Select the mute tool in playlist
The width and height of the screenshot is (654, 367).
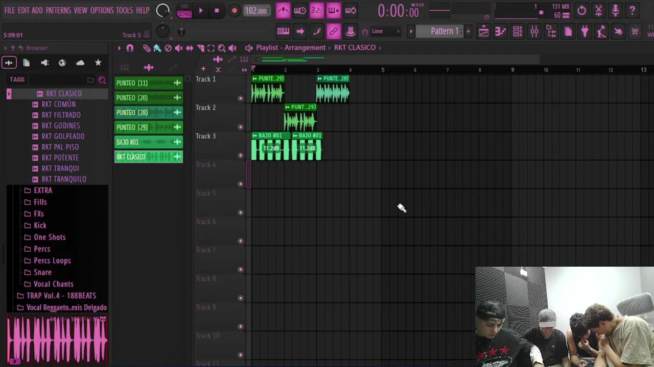(179, 48)
